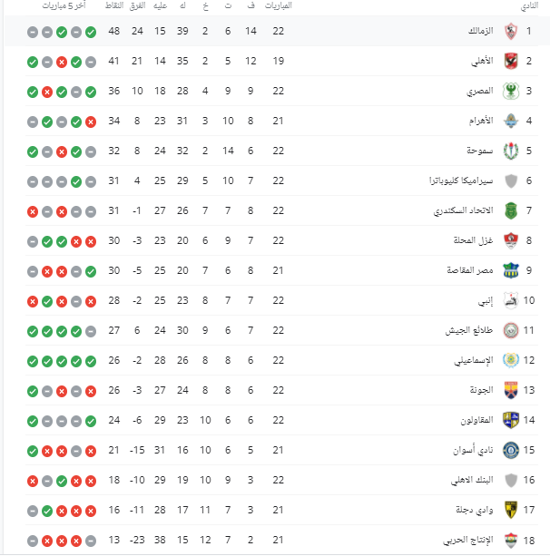Image resolution: width=550 pixels, height=556 pixels.
Task: Click the Al Masry team logo
Action: (x=511, y=92)
